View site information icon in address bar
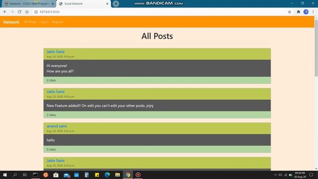 tap(36, 12)
